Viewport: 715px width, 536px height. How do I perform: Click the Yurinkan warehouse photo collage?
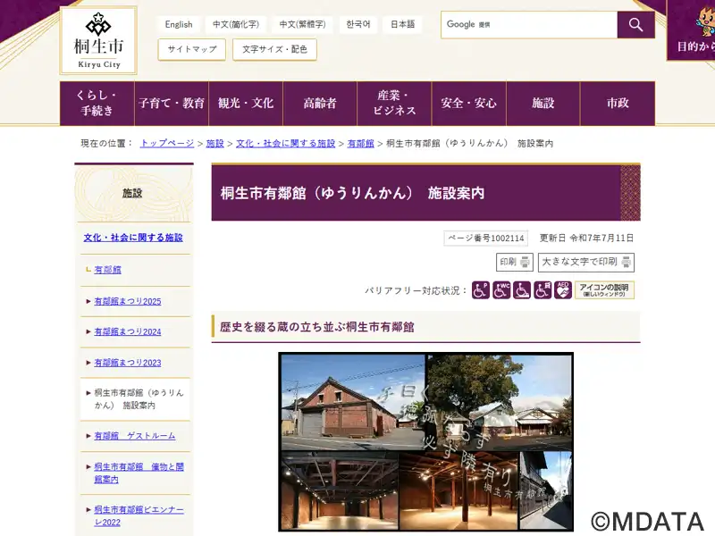click(425, 441)
